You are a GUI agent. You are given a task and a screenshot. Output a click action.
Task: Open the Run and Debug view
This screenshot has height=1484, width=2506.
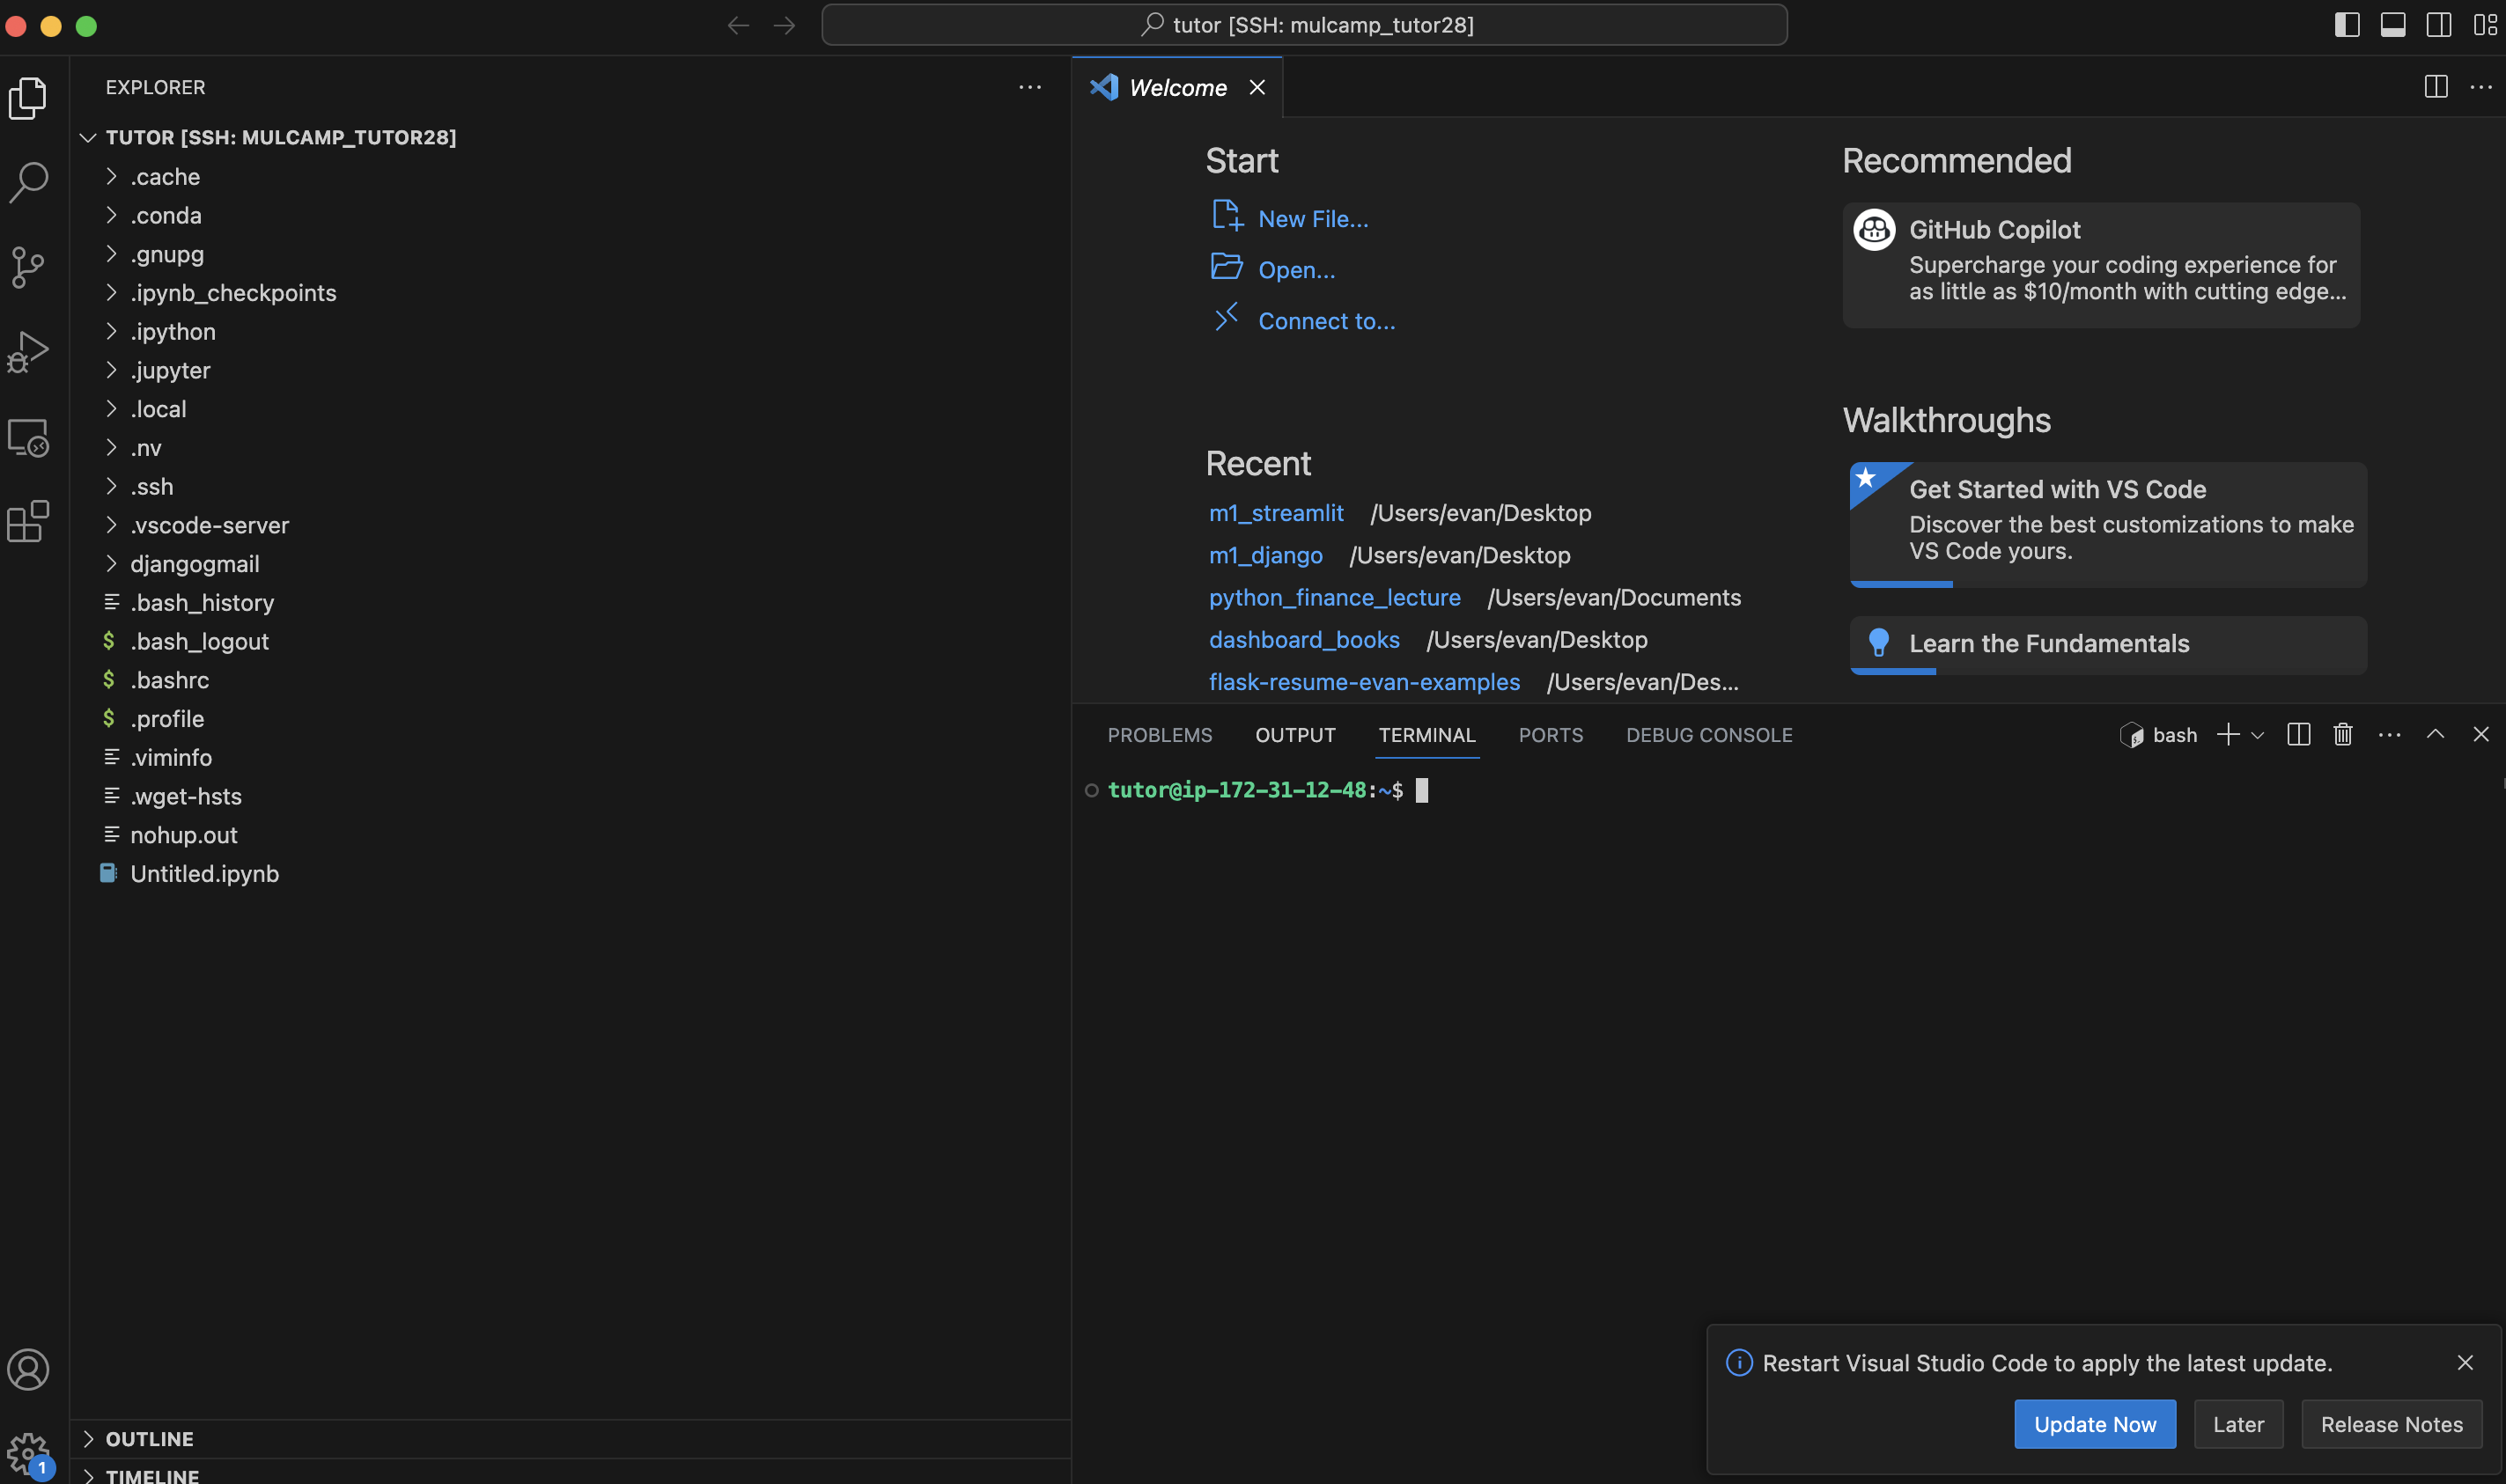click(28, 352)
